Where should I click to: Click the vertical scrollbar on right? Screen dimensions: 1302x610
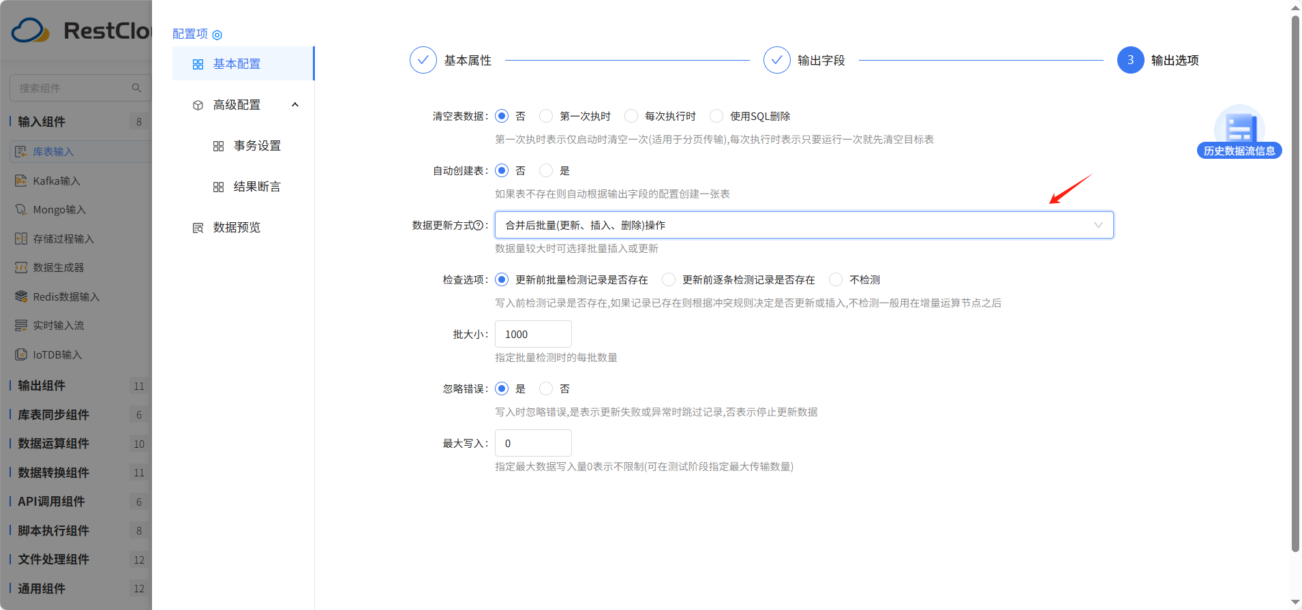(1295, 283)
